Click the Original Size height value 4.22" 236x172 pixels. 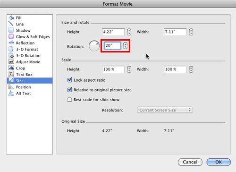tap(107, 131)
